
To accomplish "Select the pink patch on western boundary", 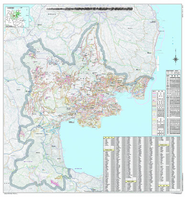I will tap(22, 134).
